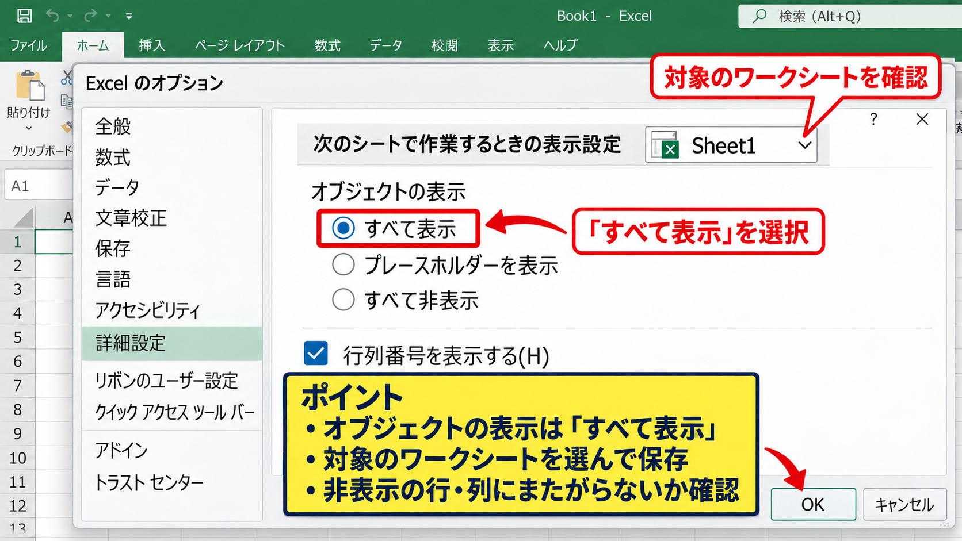The height and width of the screenshot is (541, 962).
Task: Select アクセシビリティ category
Action: pyautogui.click(x=148, y=310)
